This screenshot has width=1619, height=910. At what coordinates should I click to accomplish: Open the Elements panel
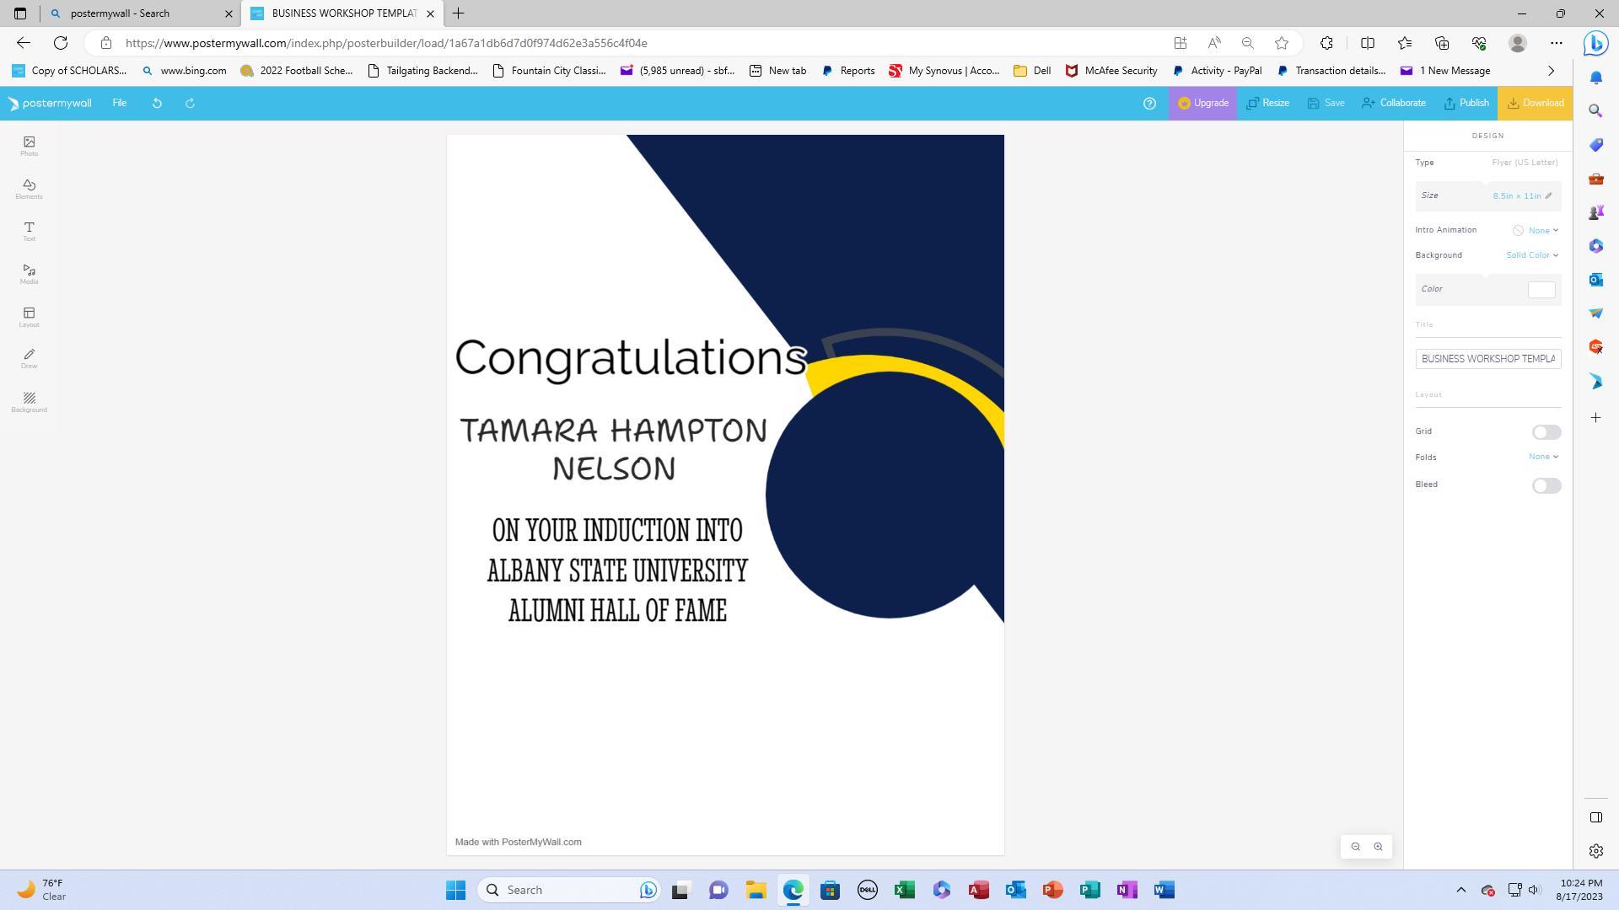[29, 189]
